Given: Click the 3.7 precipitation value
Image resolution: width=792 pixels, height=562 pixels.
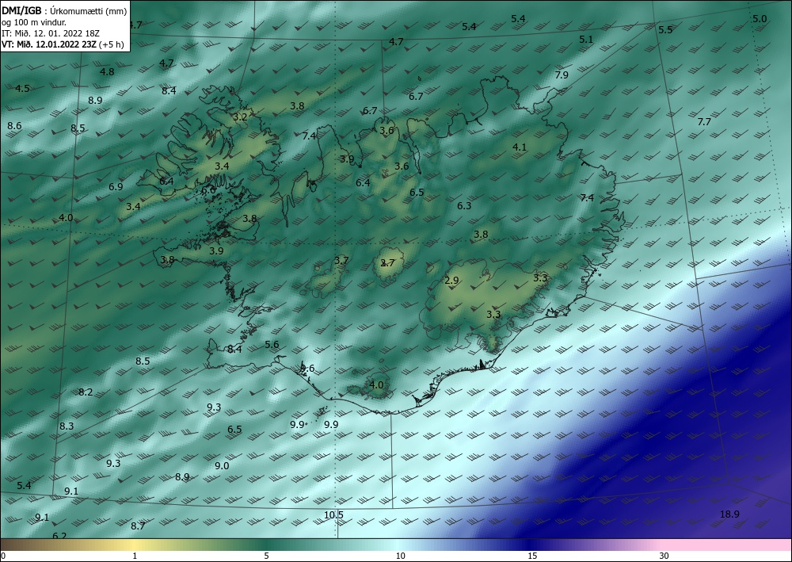Looking at the screenshot, I should point(341,261).
